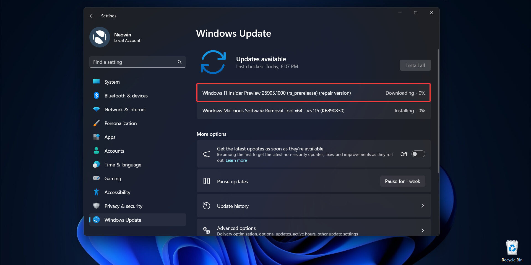Click the Pause updates label
Image resolution: width=531 pixels, height=265 pixels.
233,181
